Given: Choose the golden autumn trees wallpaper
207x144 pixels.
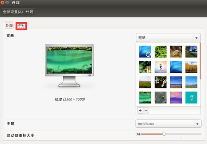Looking at the screenshot, I should 191,67.
